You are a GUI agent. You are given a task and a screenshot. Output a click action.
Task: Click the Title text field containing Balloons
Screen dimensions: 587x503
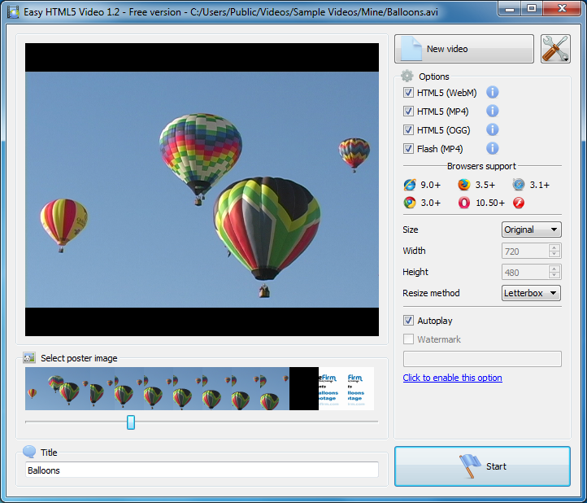point(202,470)
